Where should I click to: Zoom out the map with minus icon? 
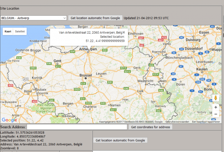[216, 114]
